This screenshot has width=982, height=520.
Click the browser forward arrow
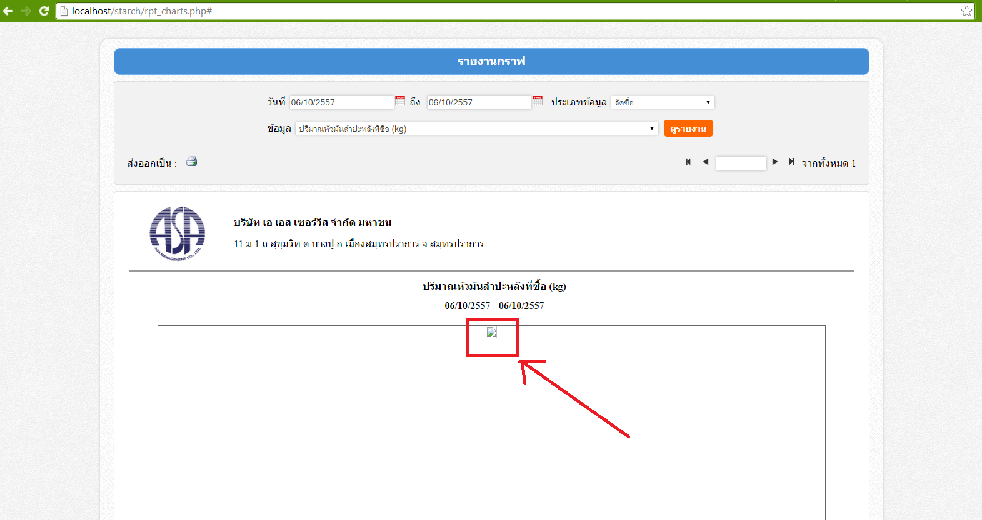click(x=26, y=11)
